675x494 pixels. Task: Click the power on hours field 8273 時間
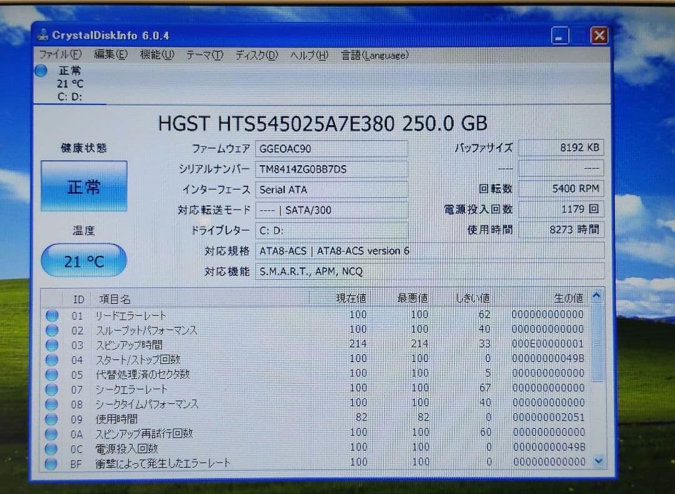pyautogui.click(x=561, y=229)
